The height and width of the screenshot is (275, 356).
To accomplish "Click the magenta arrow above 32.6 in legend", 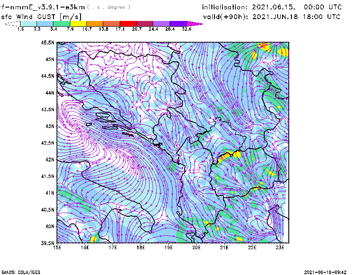I will coord(194,24).
